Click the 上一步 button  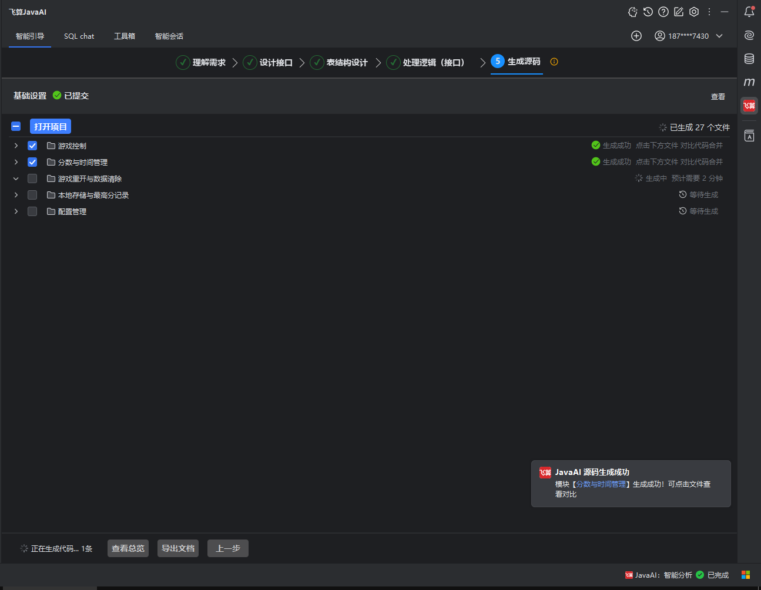[228, 548]
